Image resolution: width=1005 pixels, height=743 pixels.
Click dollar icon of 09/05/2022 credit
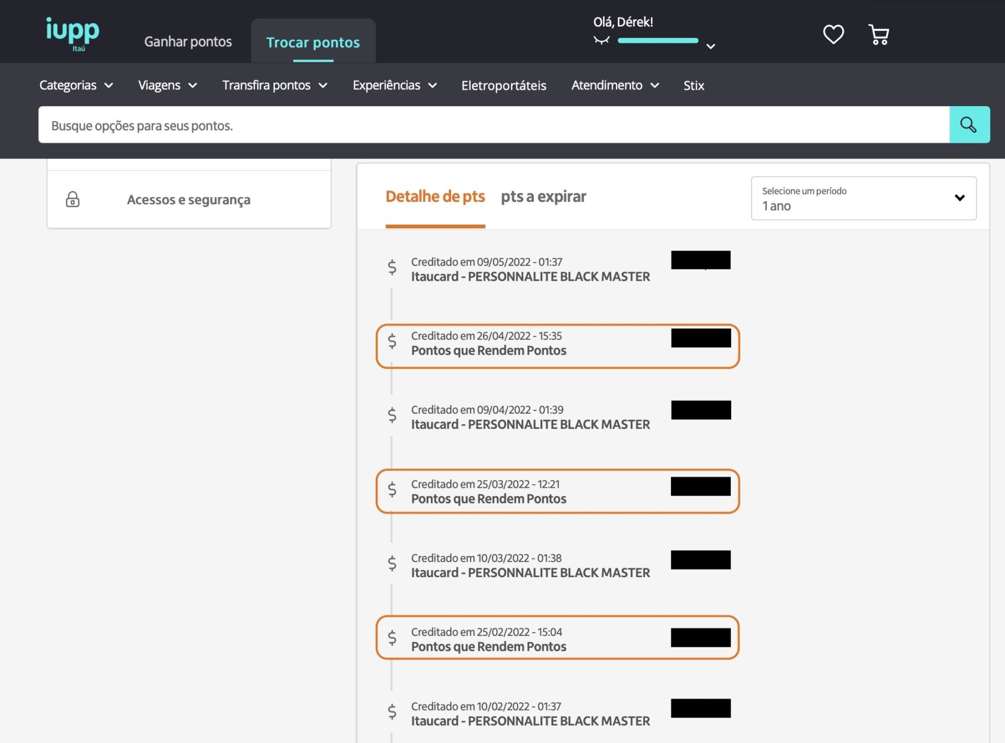[x=392, y=267]
